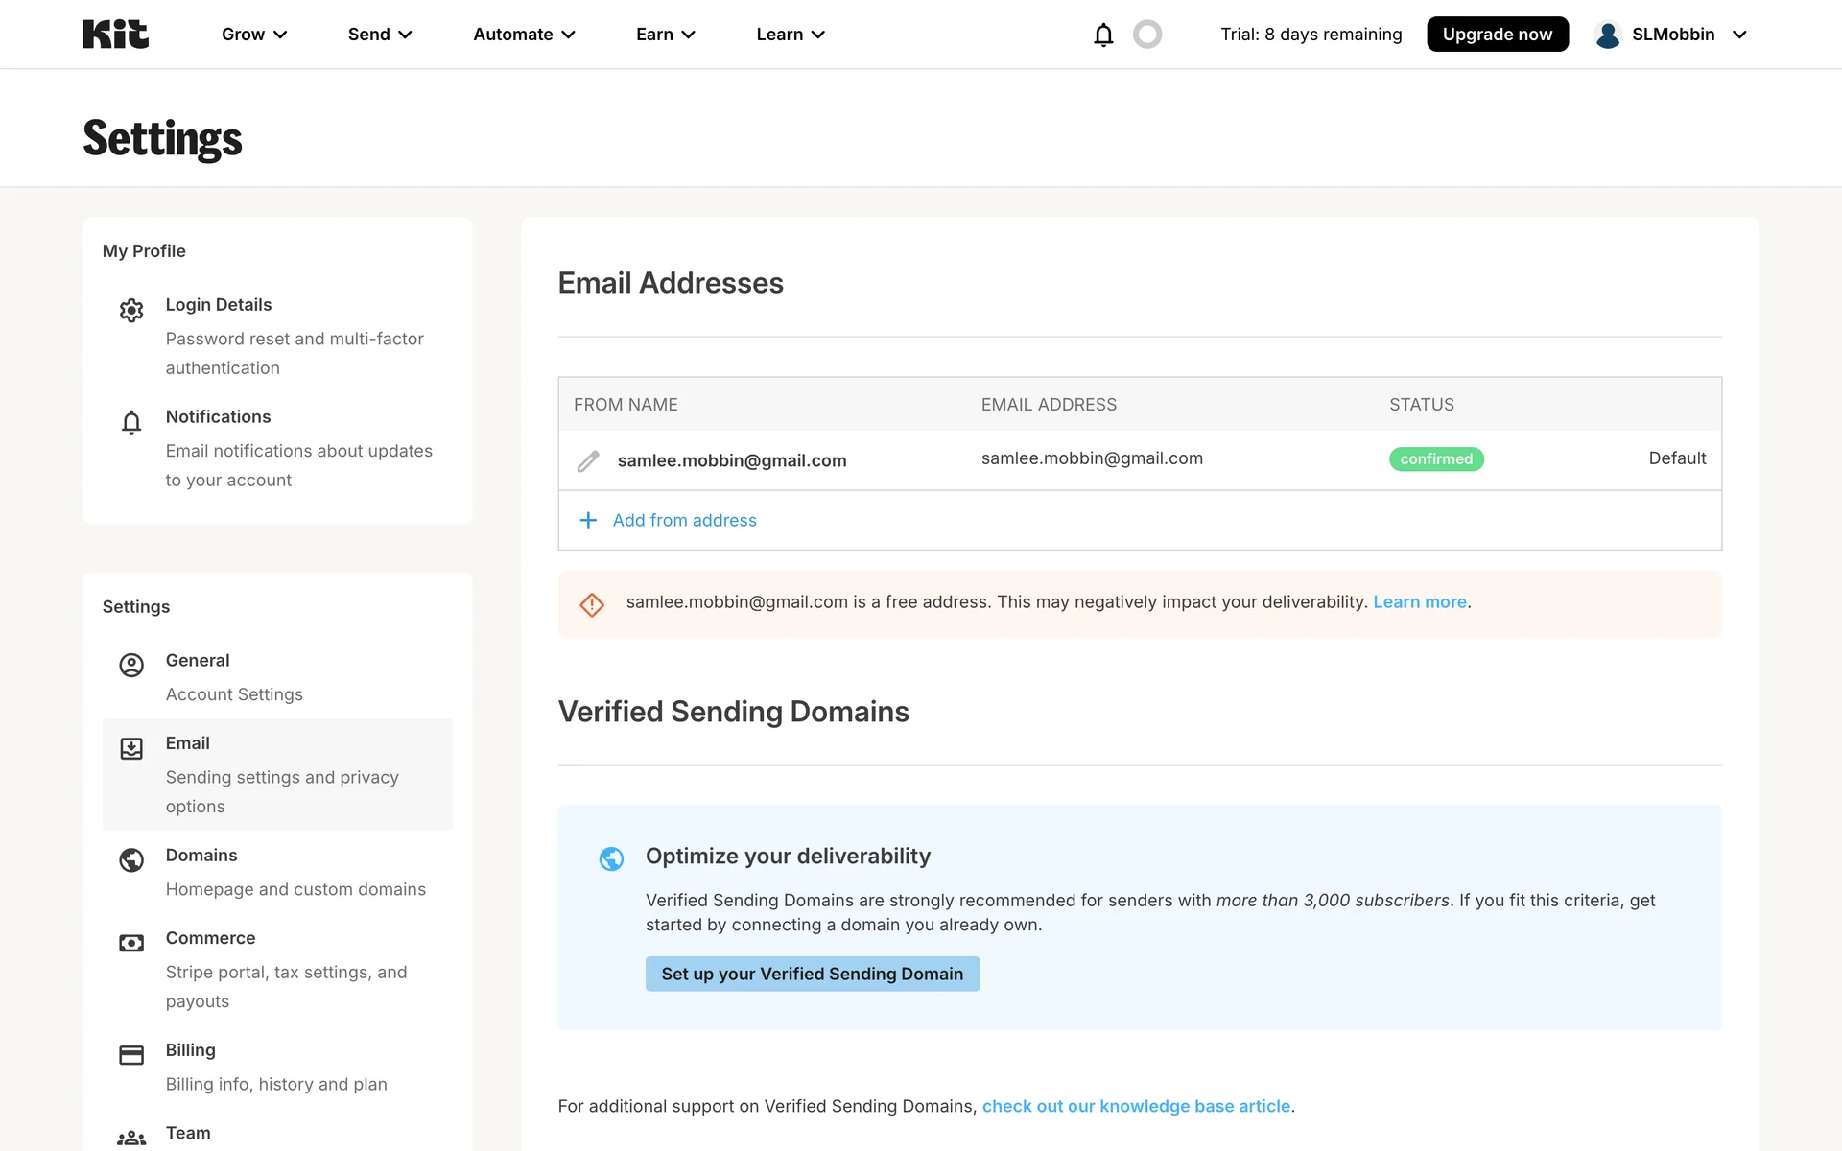Click the General account person icon
Viewport: 1842px width, 1151px height.
click(x=131, y=665)
